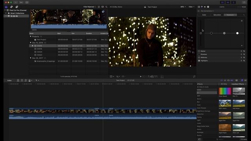Click the timeline Index button
Image resolution: width=251 pixels, height=141 pixels.
[x=9, y=81]
